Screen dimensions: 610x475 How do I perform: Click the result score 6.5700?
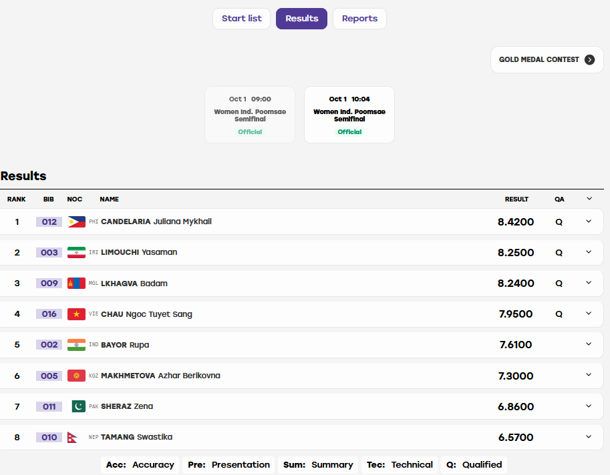516,438
